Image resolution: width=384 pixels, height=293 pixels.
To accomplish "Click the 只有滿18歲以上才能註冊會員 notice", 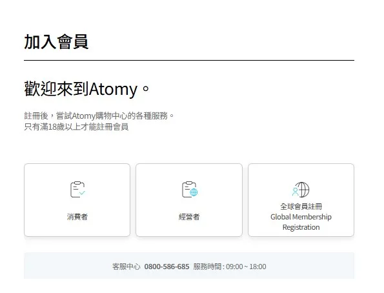I will pyautogui.click(x=76, y=127).
